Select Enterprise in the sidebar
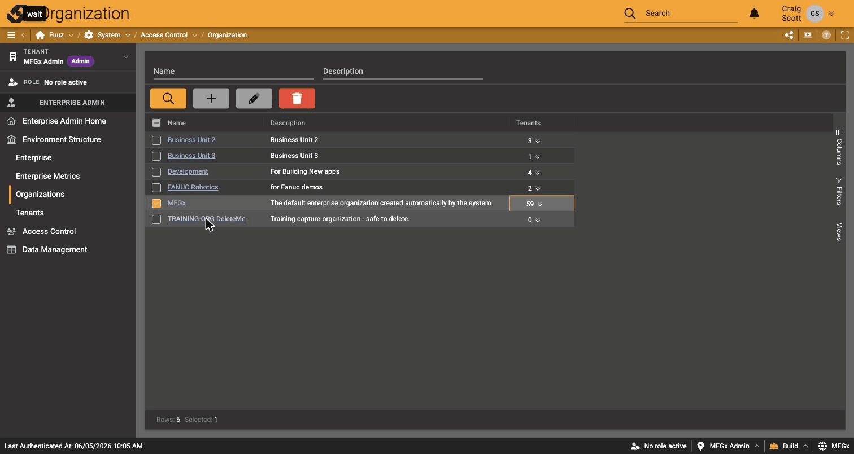The height and width of the screenshot is (454, 854). tap(33, 157)
